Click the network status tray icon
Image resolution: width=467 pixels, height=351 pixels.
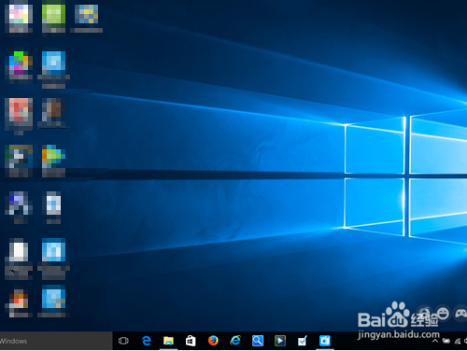point(458,342)
